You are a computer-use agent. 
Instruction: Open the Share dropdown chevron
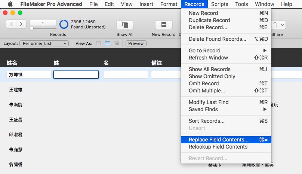282,25
